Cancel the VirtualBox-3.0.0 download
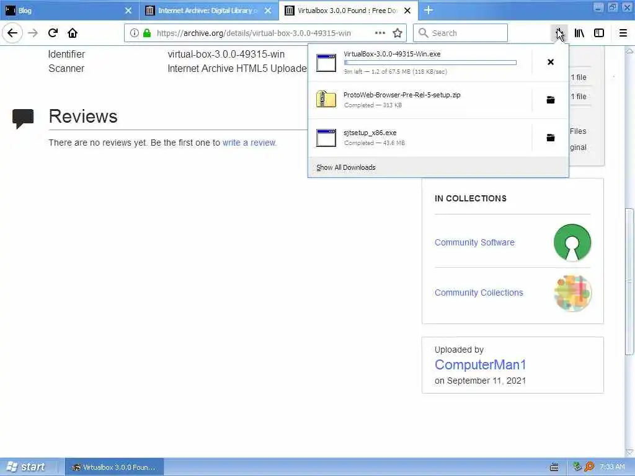The width and height of the screenshot is (635, 476). click(x=551, y=62)
